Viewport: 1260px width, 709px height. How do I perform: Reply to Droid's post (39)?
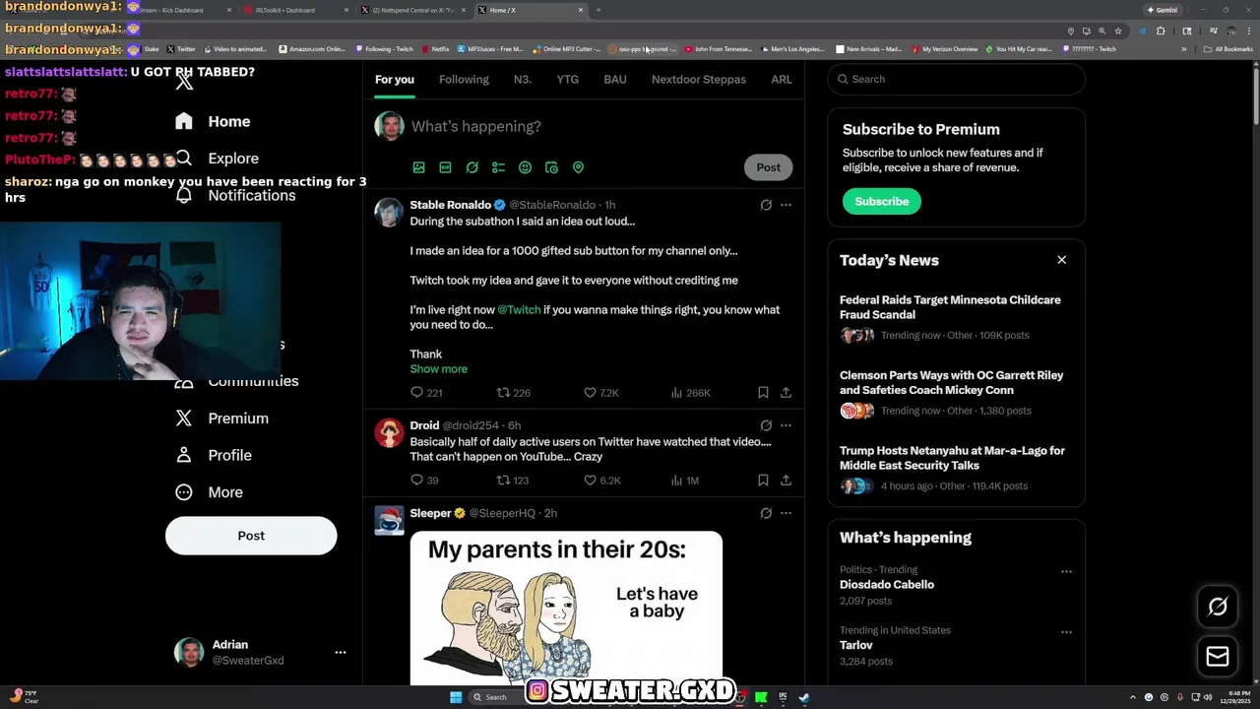click(x=424, y=481)
